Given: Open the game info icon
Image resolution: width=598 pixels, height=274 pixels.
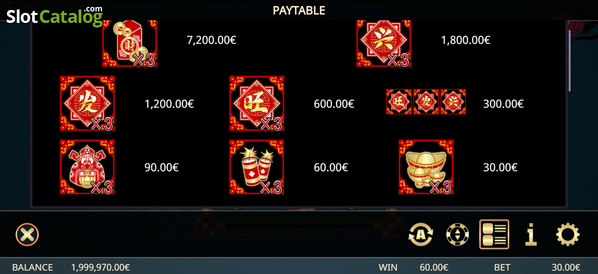Looking at the screenshot, I should click(x=531, y=234).
